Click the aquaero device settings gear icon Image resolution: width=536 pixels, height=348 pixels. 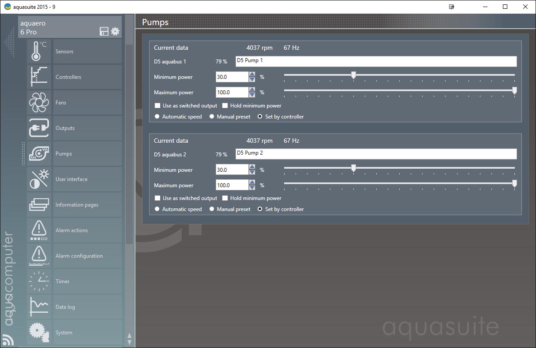(115, 31)
